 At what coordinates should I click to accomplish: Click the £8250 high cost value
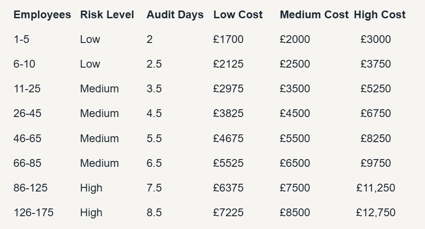[376, 138]
